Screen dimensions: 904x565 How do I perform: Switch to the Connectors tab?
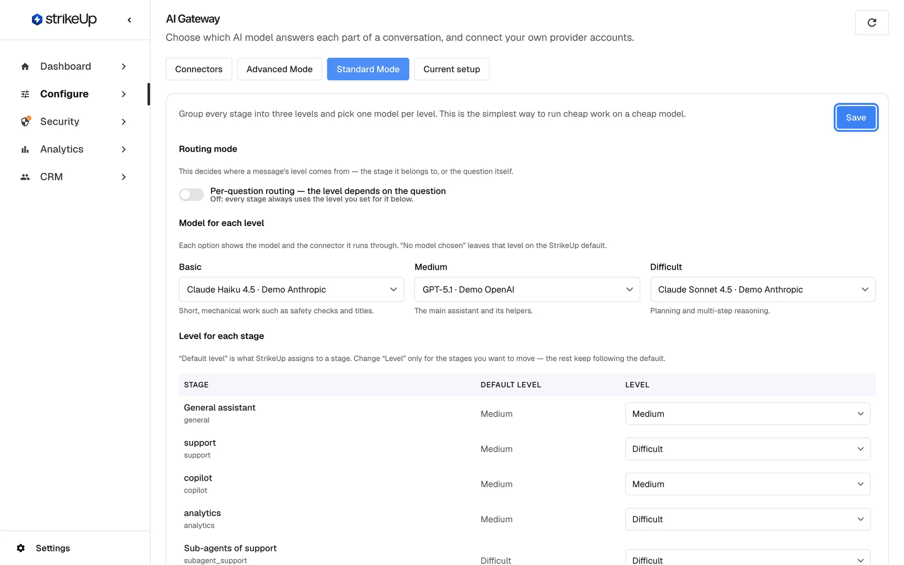click(199, 69)
